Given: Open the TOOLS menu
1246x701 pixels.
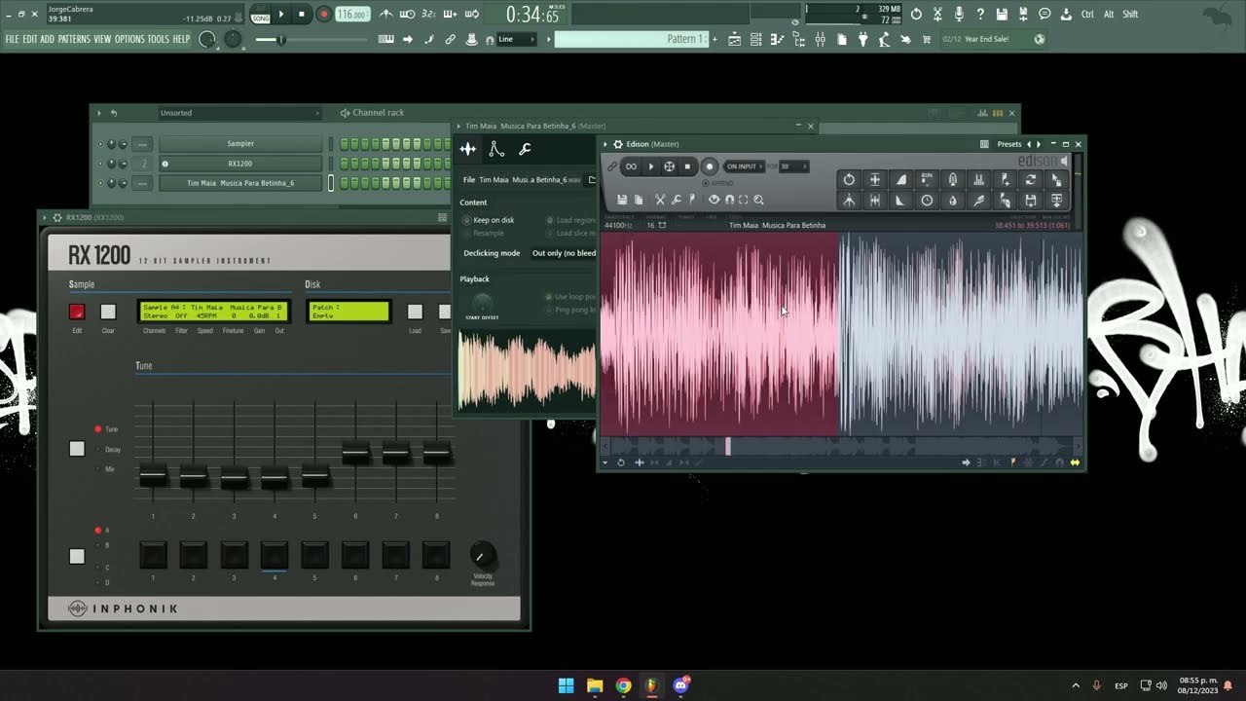Looking at the screenshot, I should [159, 39].
